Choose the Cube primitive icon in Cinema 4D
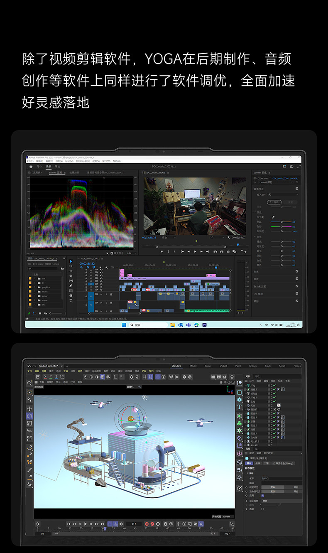 [x=240, y=399]
